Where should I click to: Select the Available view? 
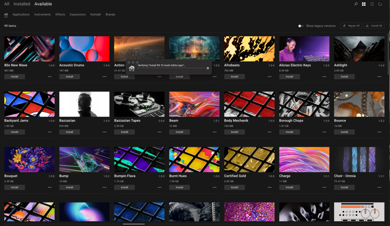[43, 4]
